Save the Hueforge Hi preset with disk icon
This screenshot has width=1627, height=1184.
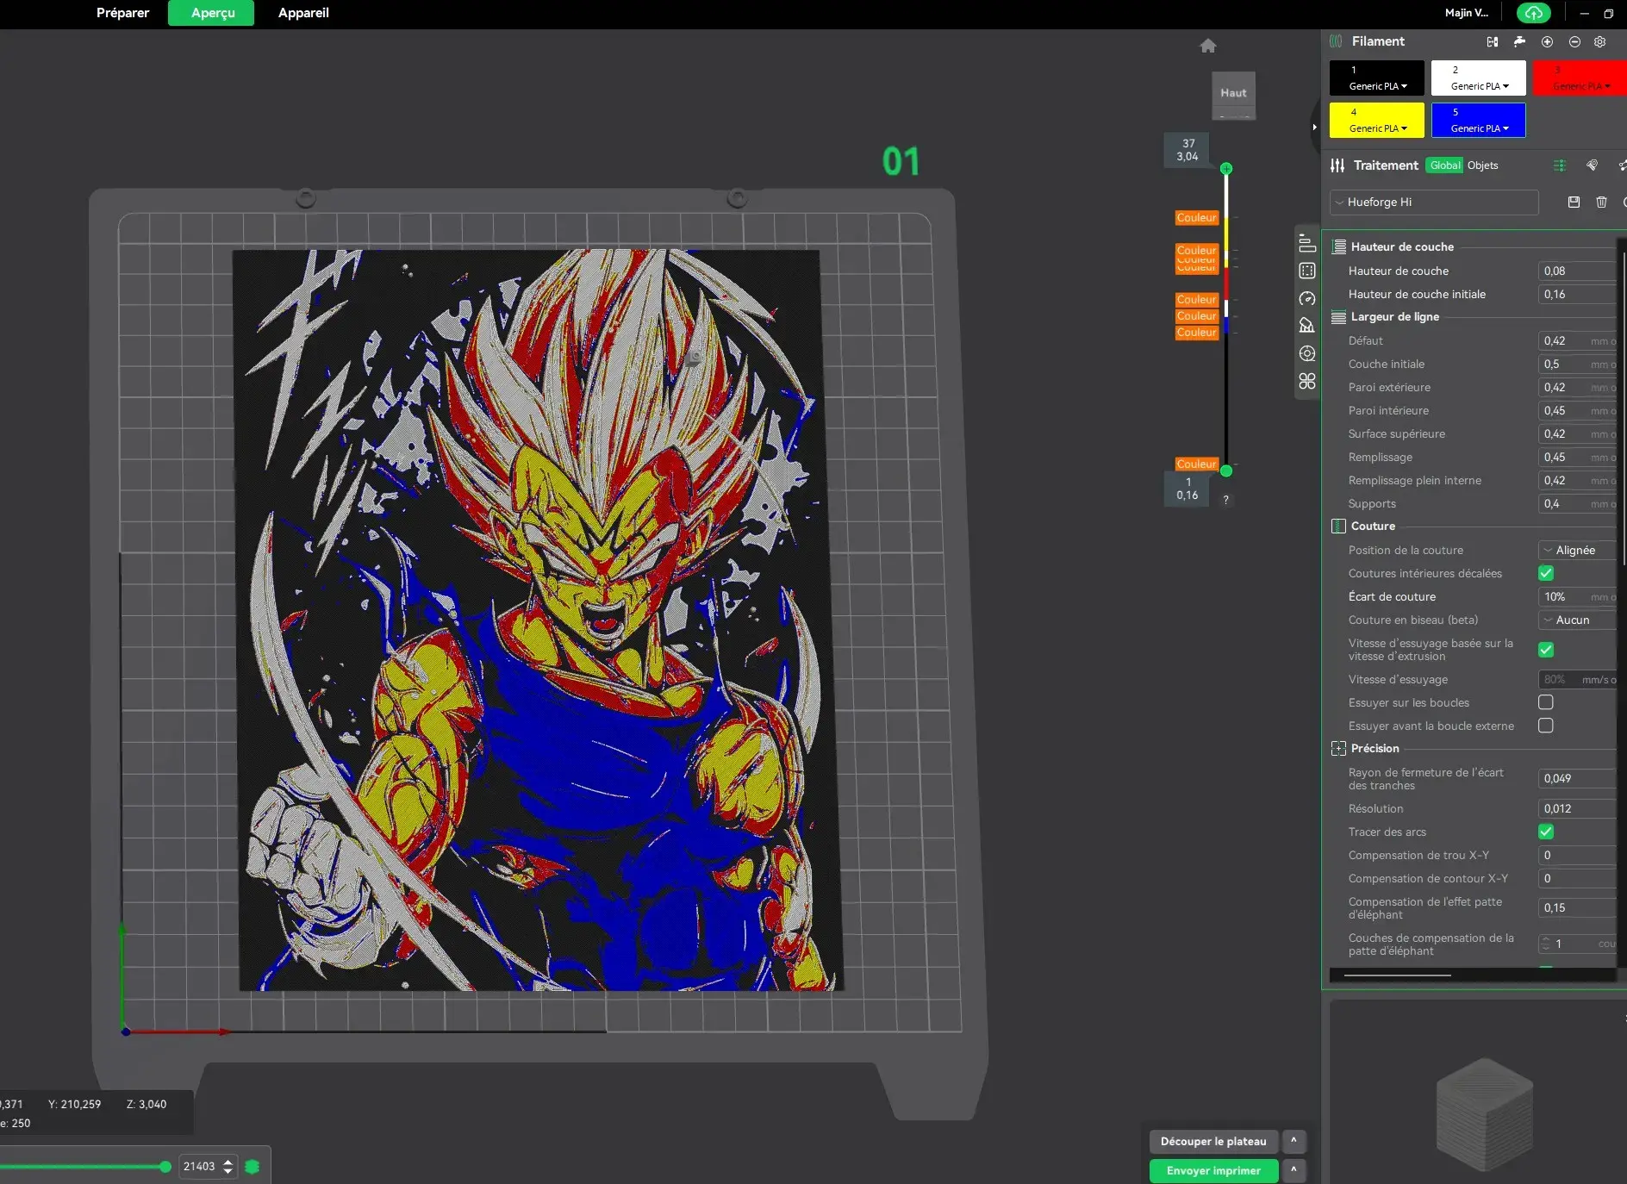click(x=1574, y=202)
